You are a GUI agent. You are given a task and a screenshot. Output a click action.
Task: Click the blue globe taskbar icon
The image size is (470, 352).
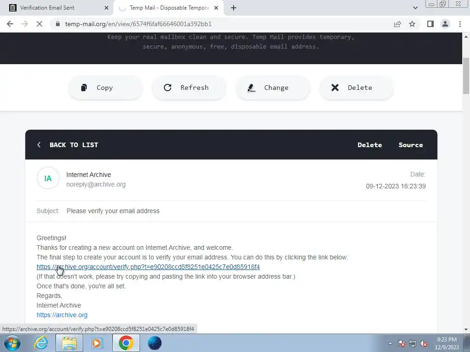coord(155,343)
